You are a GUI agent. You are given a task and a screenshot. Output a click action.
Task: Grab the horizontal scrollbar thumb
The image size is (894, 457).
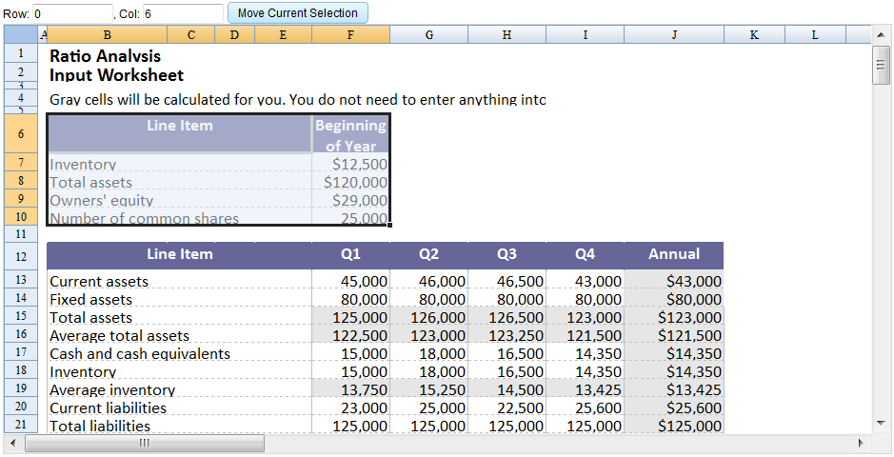[x=145, y=443]
